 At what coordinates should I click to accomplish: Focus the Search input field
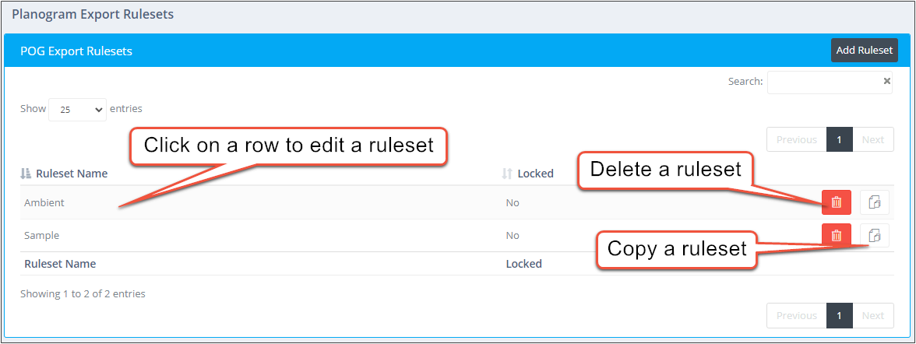pyautogui.click(x=830, y=82)
